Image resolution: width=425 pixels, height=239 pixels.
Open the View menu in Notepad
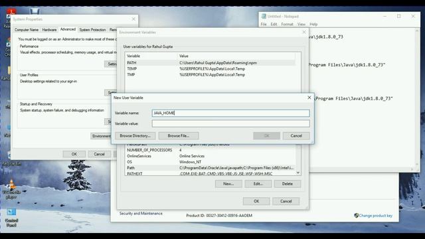point(301,24)
